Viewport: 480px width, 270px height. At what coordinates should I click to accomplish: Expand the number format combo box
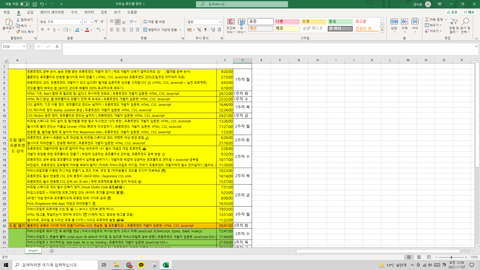pos(220,22)
